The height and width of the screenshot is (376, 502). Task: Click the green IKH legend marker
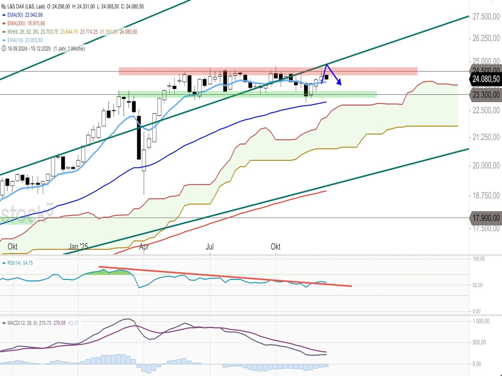(4, 32)
